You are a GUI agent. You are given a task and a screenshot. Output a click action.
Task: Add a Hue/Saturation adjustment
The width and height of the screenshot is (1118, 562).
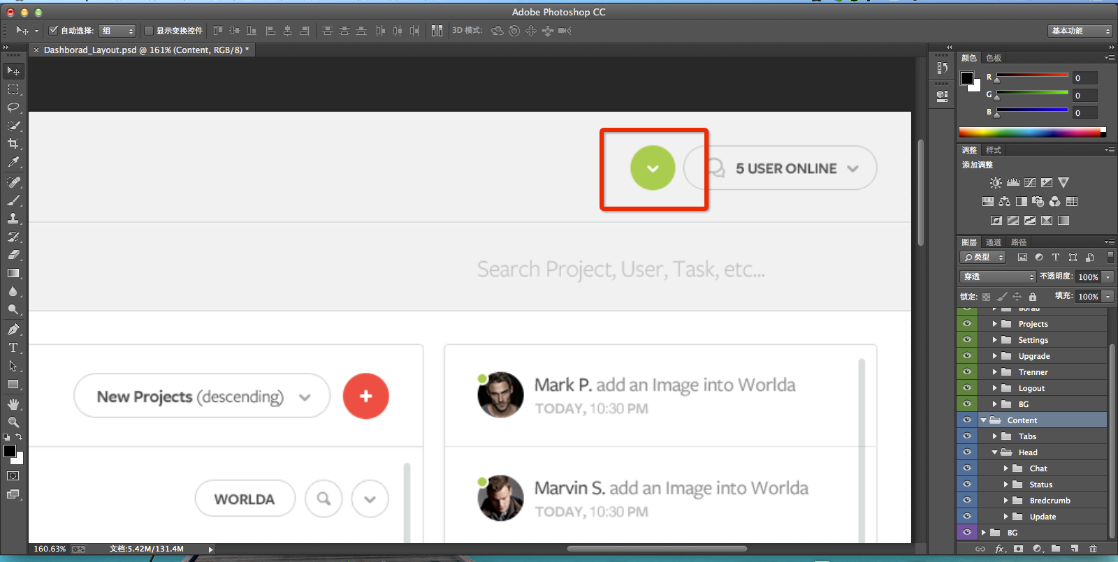[987, 202]
